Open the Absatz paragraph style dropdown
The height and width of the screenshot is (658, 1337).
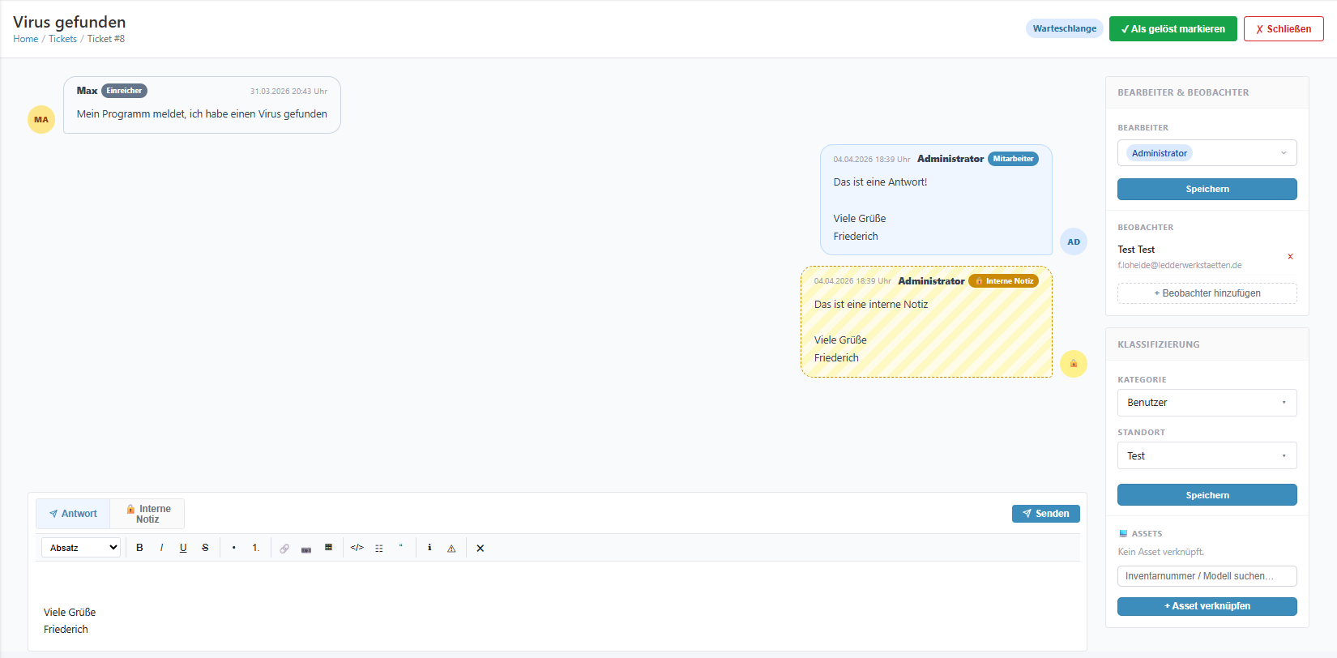[81, 548]
